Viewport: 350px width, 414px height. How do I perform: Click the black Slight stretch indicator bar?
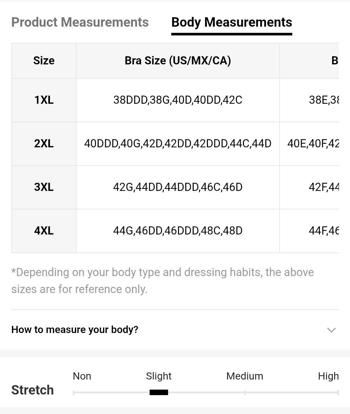[159, 393]
